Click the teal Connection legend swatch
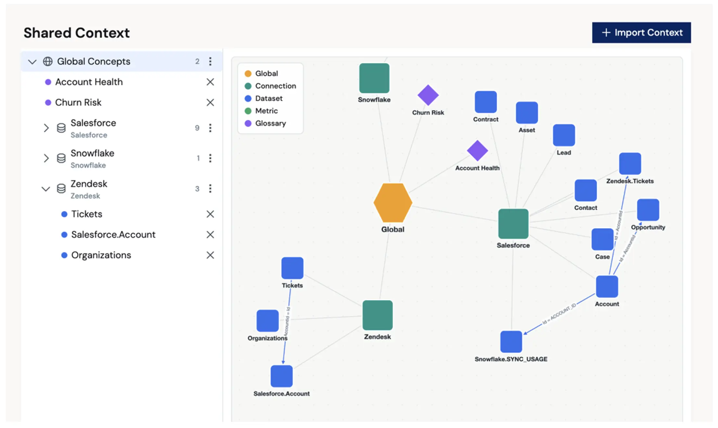The width and height of the screenshot is (718, 428). (248, 86)
